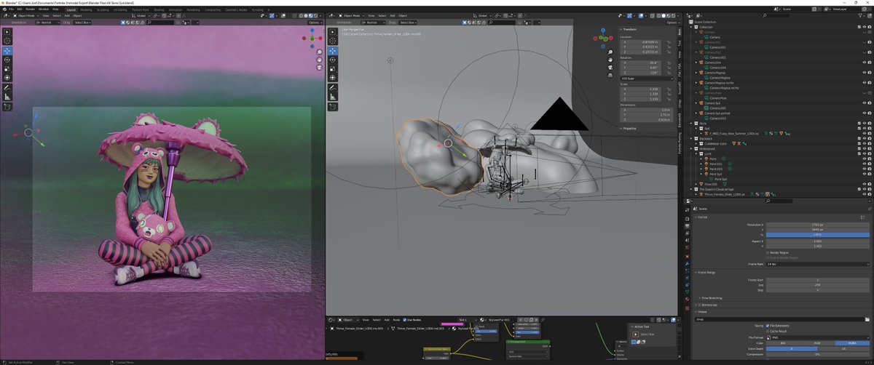
Task: Select the Cursor tool in right viewport
Action: (332, 41)
